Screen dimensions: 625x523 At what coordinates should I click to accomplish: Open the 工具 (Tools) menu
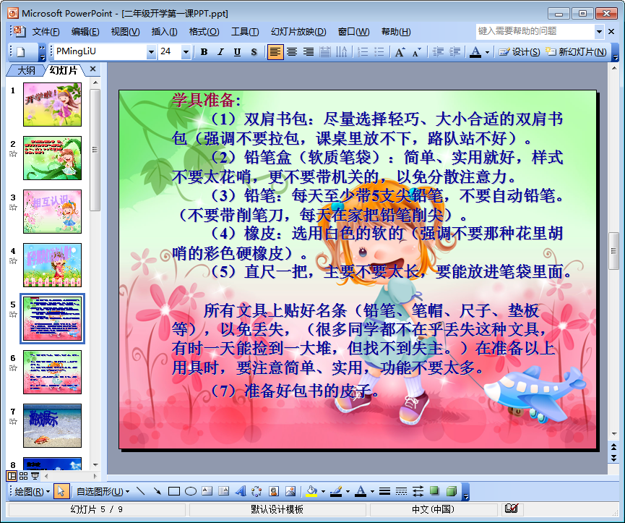click(245, 32)
